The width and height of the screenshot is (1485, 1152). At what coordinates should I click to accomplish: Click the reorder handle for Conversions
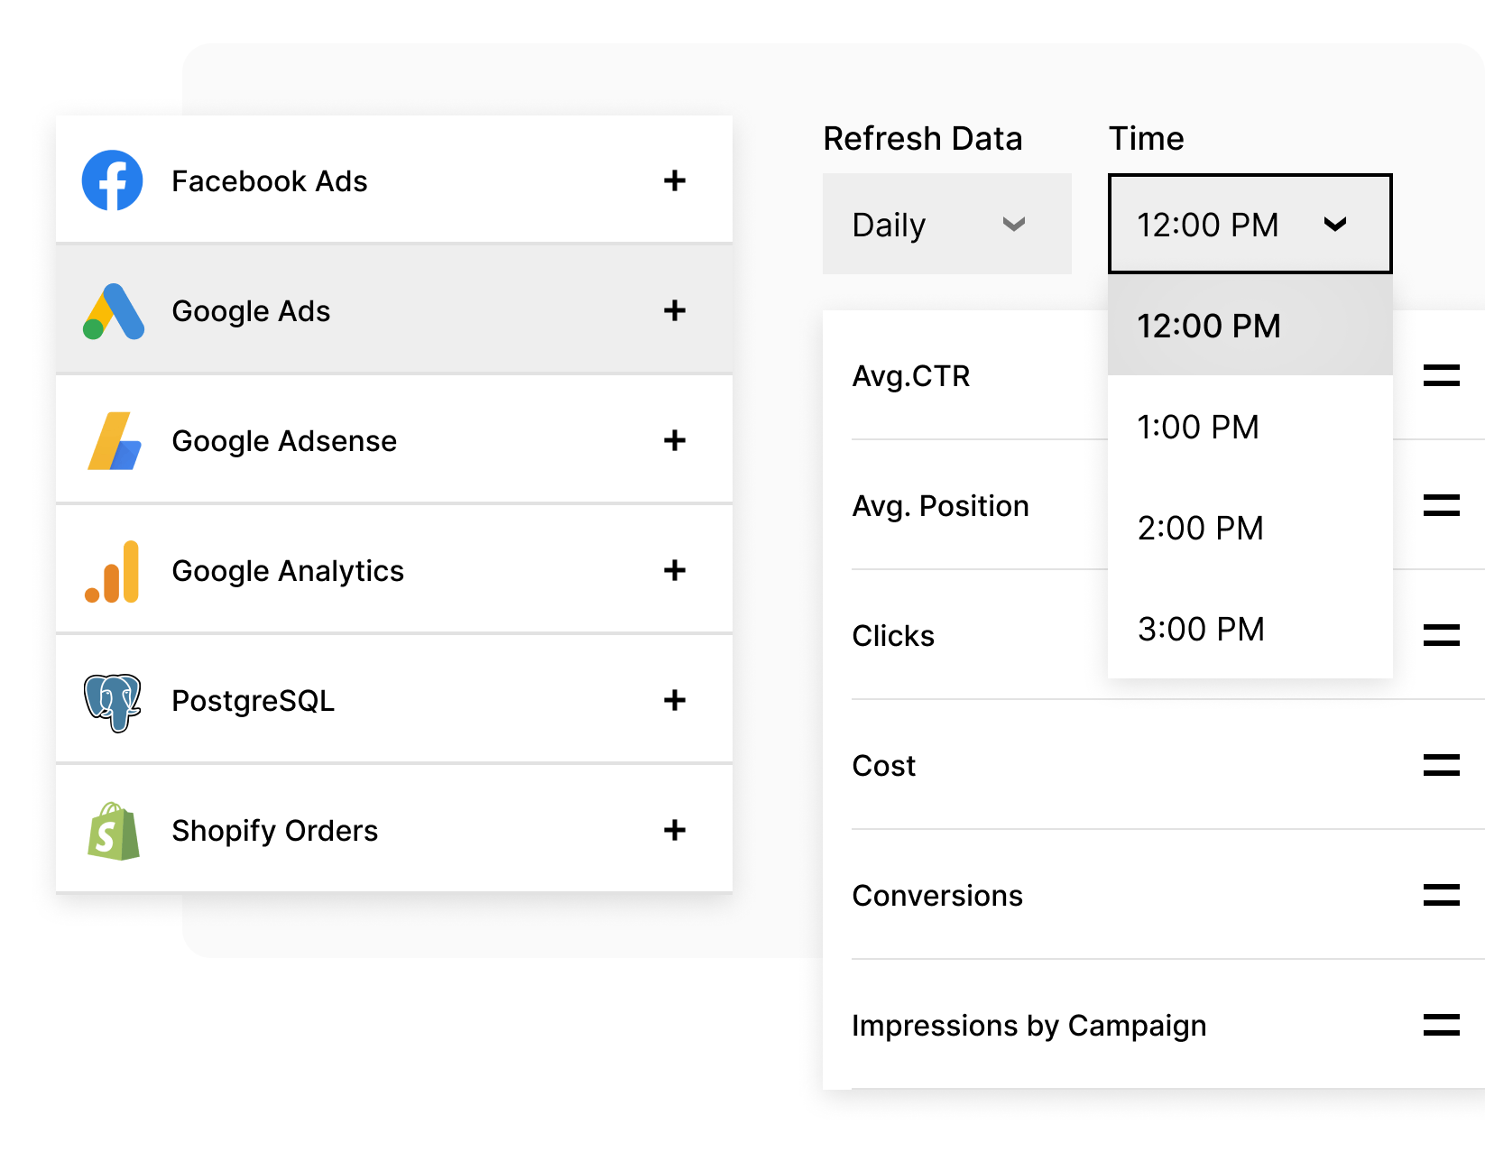click(x=1442, y=895)
